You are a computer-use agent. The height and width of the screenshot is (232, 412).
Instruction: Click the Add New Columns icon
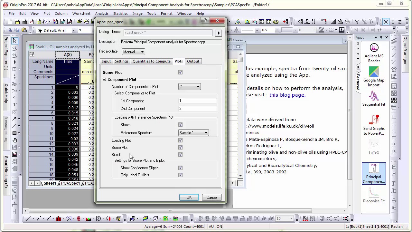pos(285,22)
